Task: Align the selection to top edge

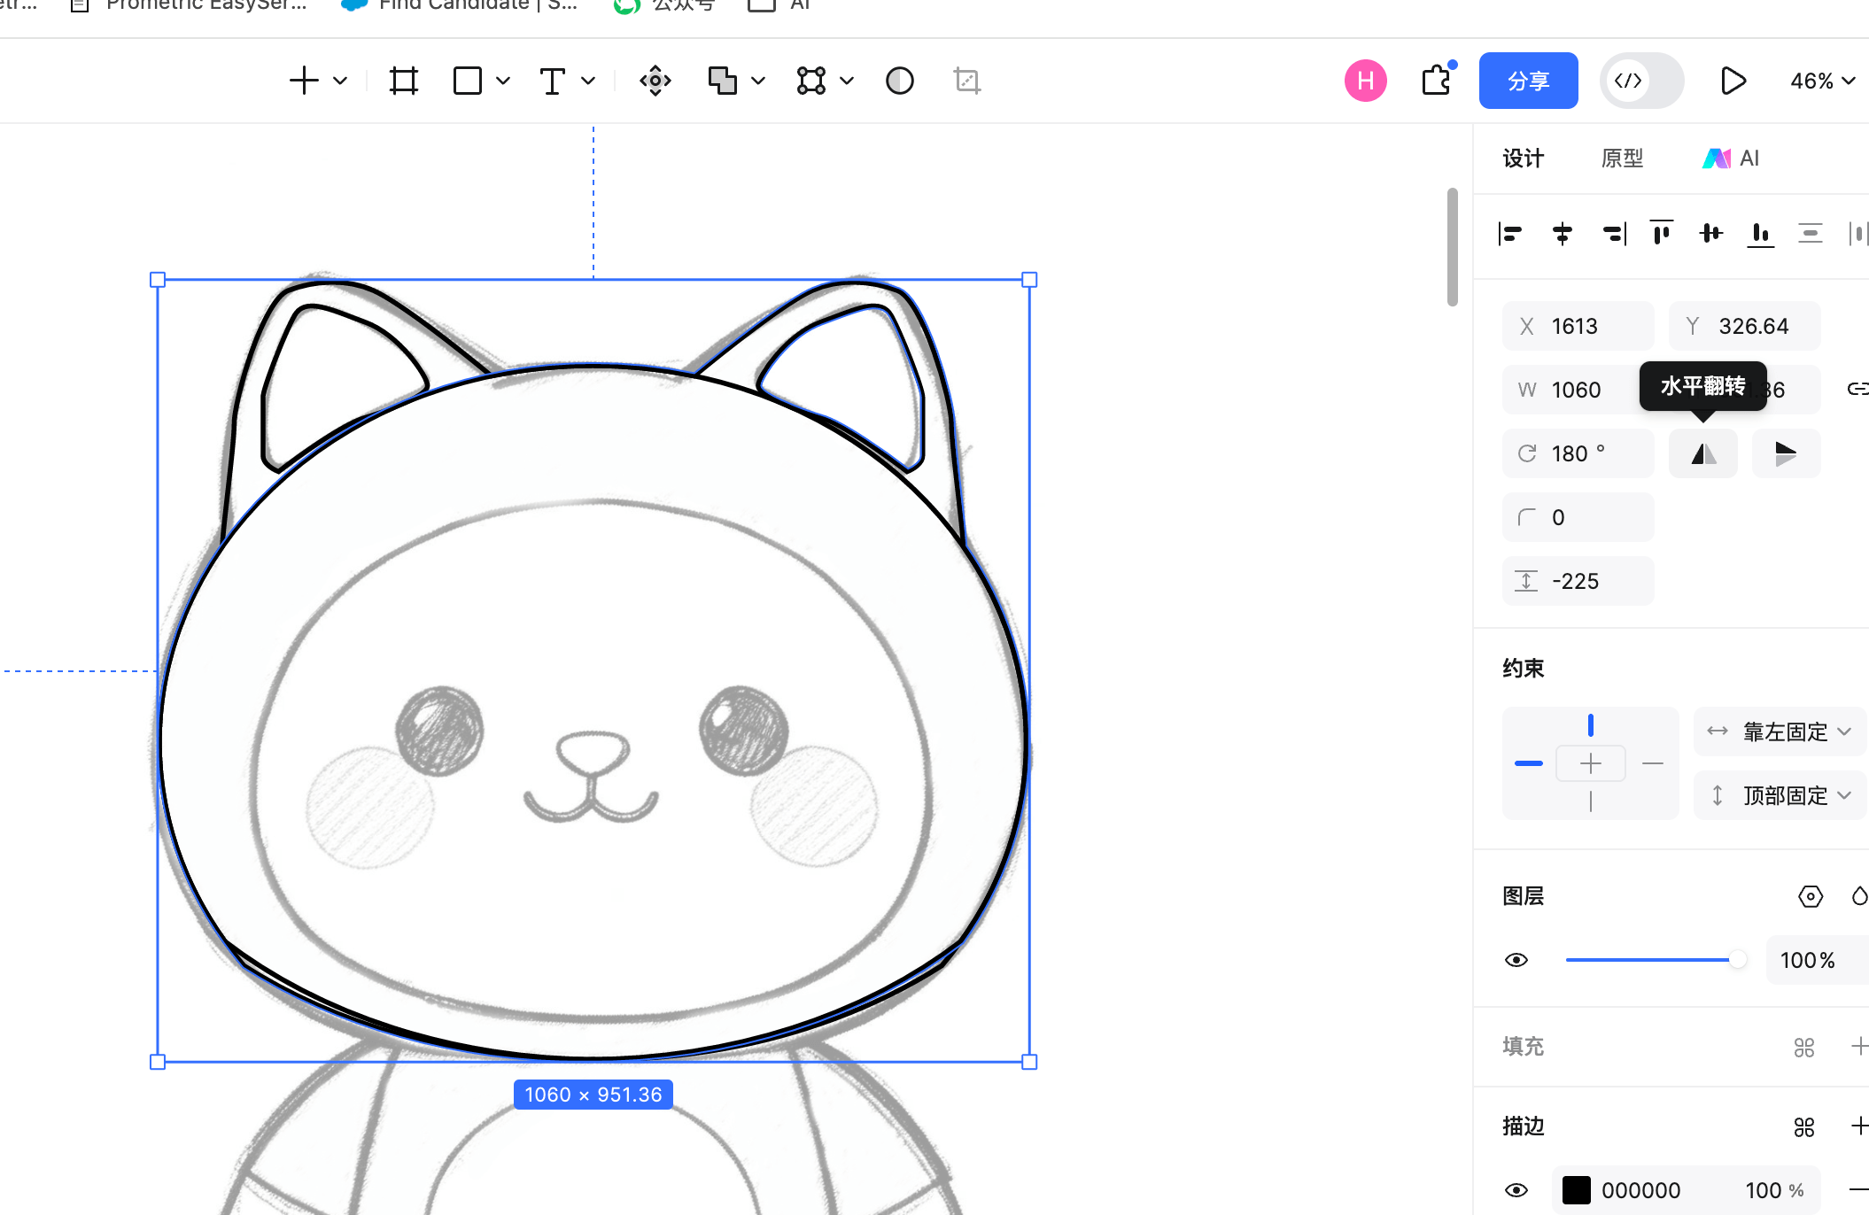Action: tap(1662, 234)
